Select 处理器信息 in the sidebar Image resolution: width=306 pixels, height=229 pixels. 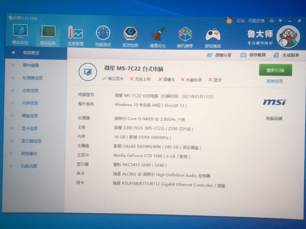32,78
